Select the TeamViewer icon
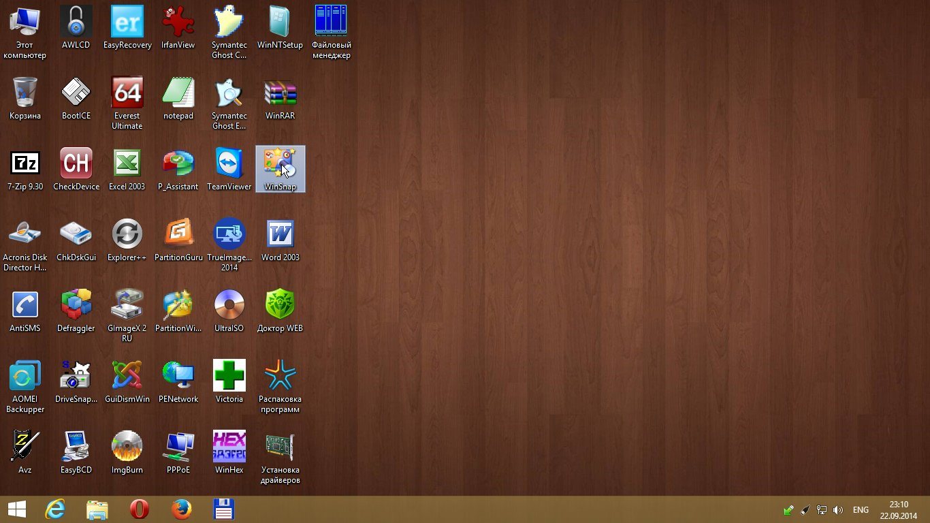 (x=229, y=169)
